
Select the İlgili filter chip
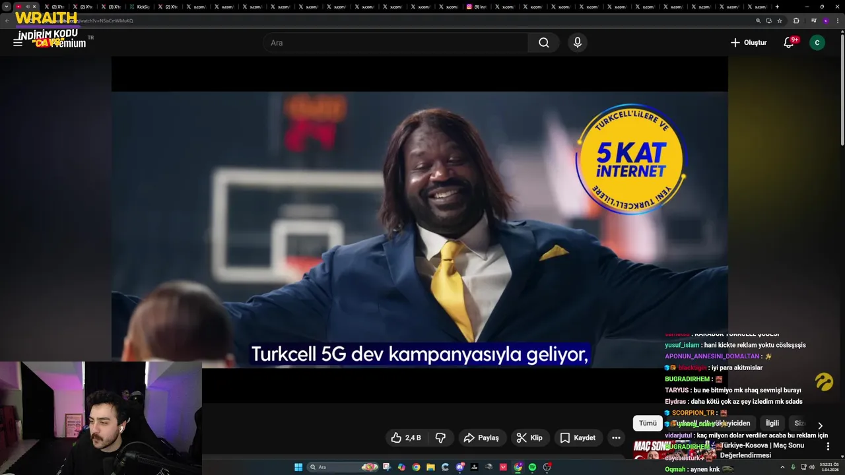(772, 424)
